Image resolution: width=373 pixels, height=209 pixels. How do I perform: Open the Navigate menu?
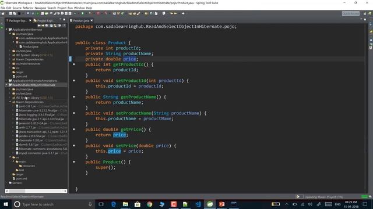click(x=40, y=8)
